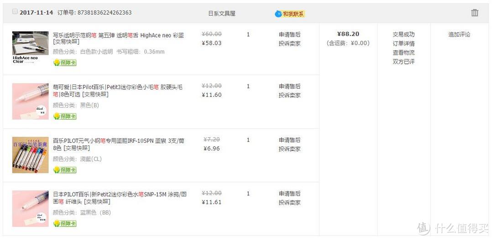Click 和我联系 to contact the seller

tap(293, 14)
